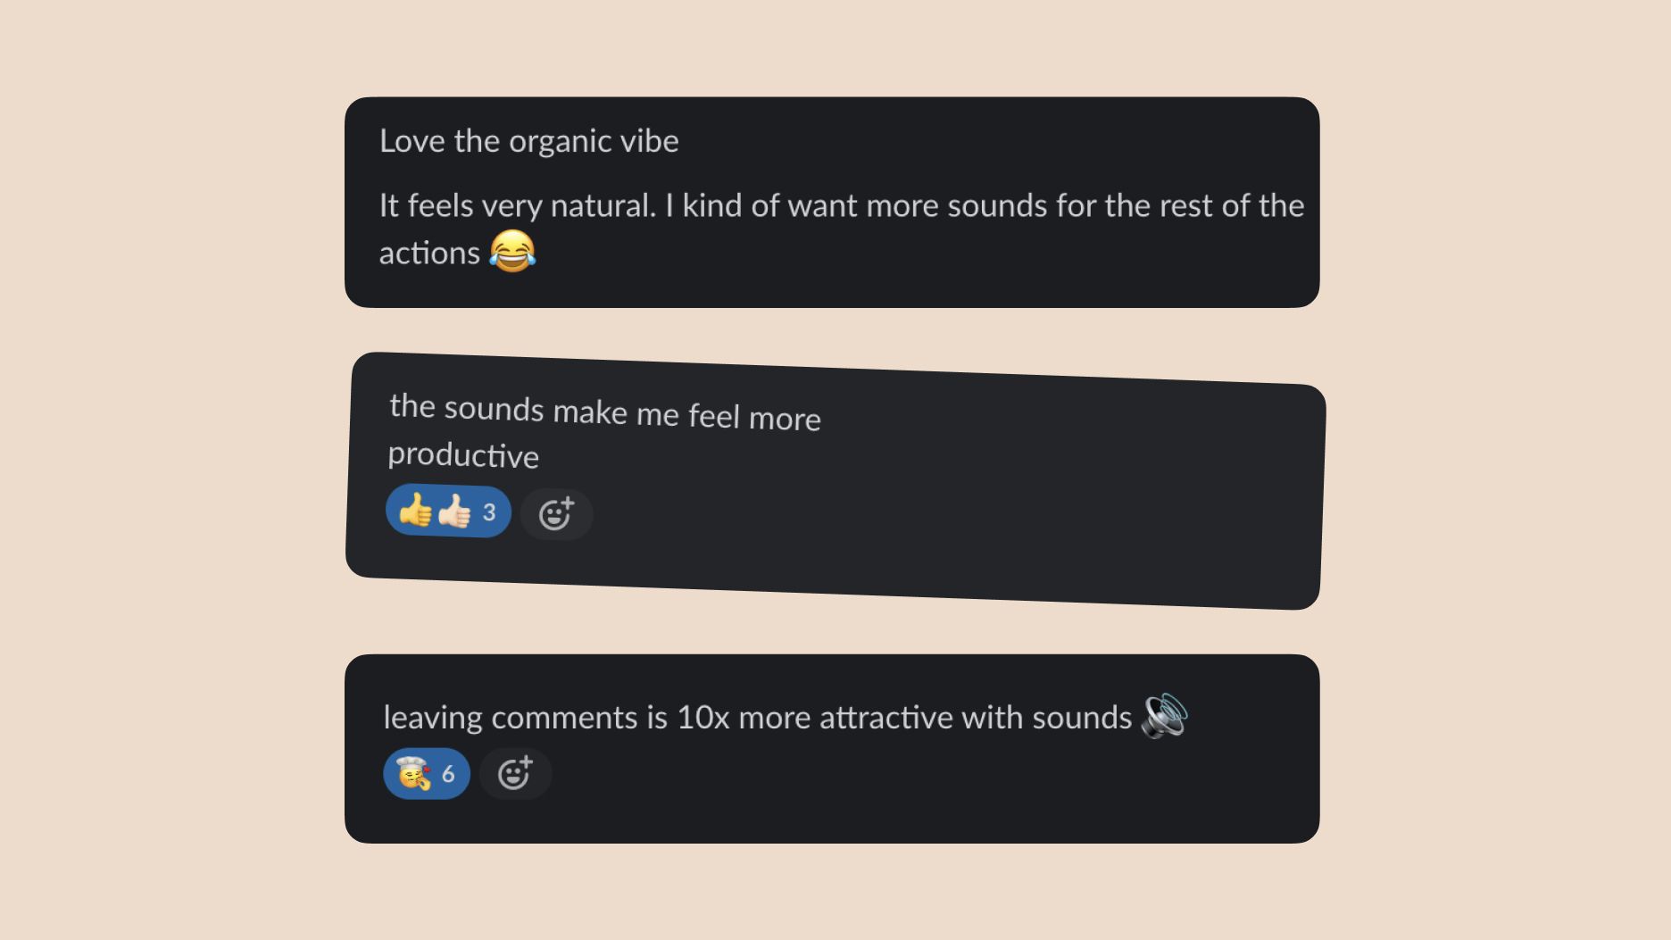
Task: Select the 'Love the organic vibe' message line
Action: 529,141
